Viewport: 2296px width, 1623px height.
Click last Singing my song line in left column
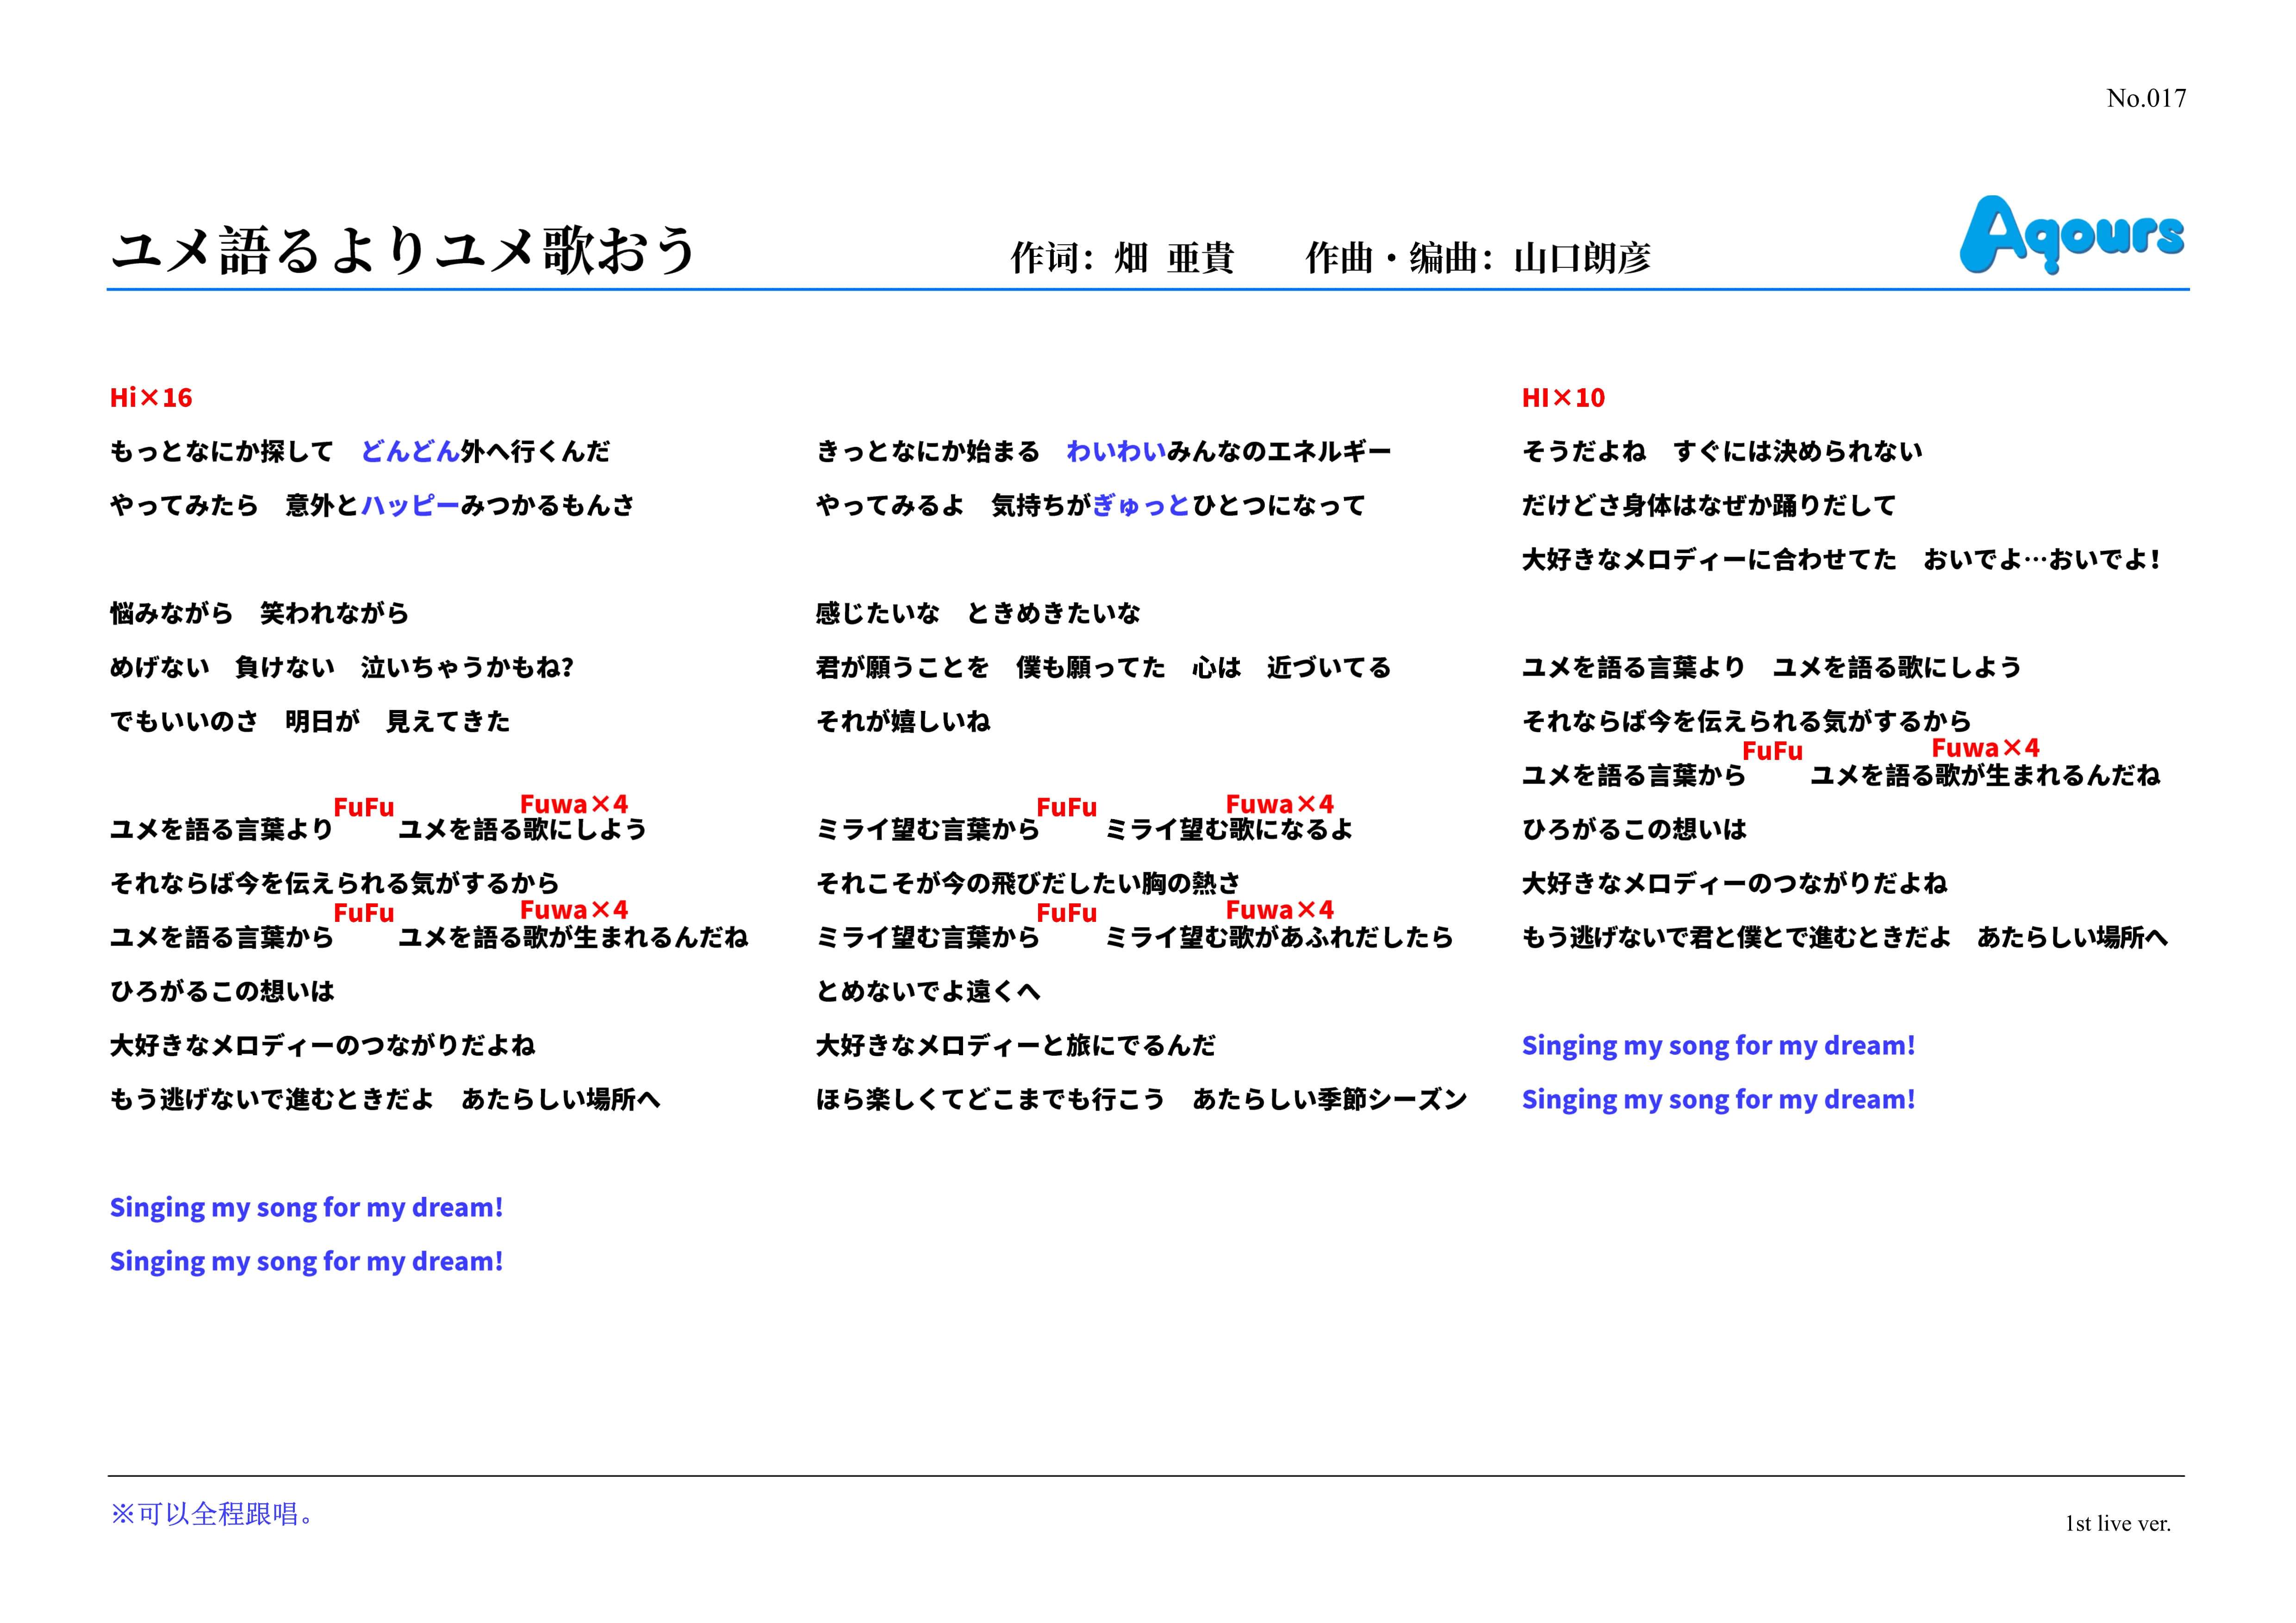(306, 1262)
